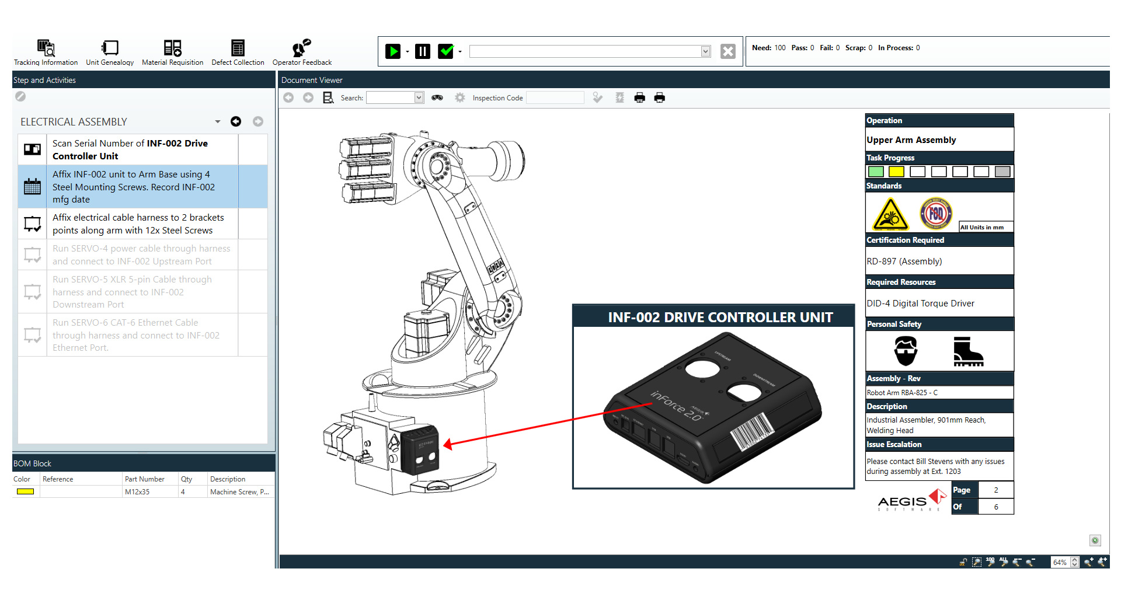The image size is (1121, 607).
Task: Select Run SERVO-6 CAT-6 Ethernet Cable step
Action: pyautogui.click(x=142, y=335)
